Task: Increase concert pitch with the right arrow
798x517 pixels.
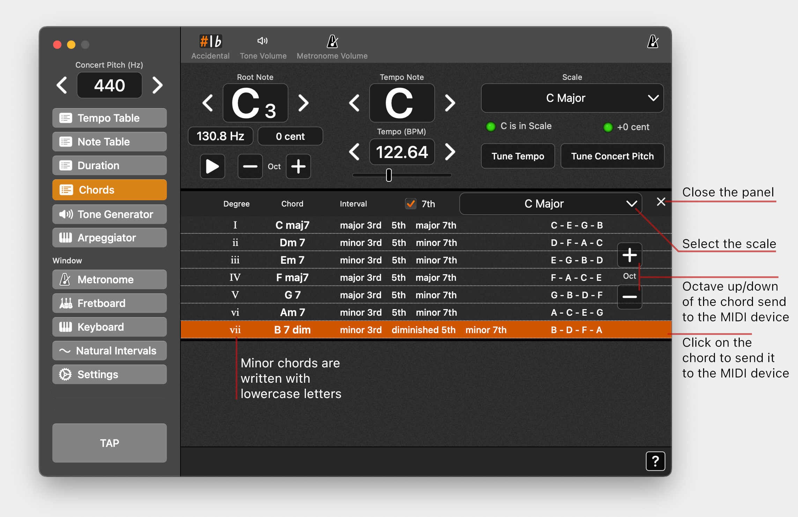Action: (x=158, y=85)
